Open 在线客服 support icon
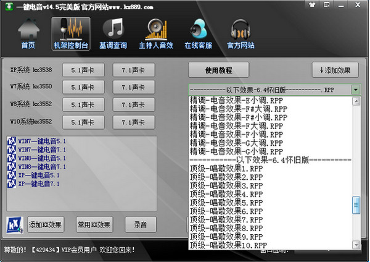Viewport: 370px width, 262px height. click(199, 34)
